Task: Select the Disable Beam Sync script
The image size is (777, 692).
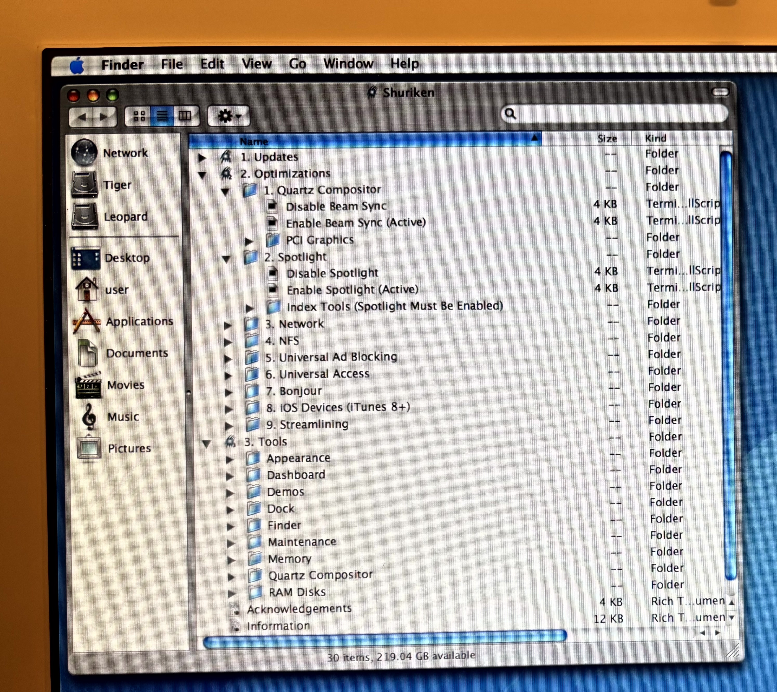Action: 336,206
